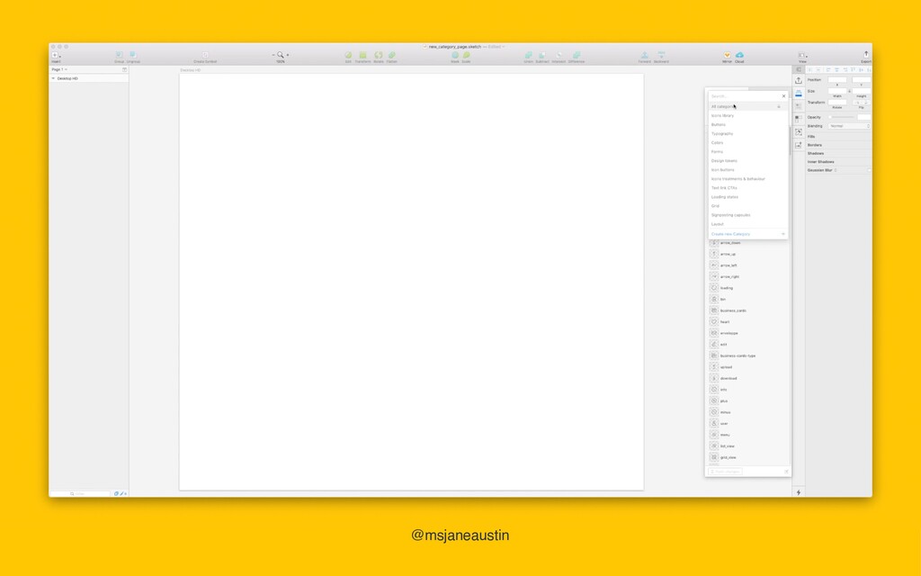Focus the category Search field
The width and height of the screenshot is (921, 576).
tap(743, 96)
